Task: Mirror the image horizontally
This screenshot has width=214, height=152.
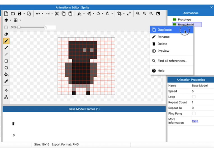Action: coord(79,13)
